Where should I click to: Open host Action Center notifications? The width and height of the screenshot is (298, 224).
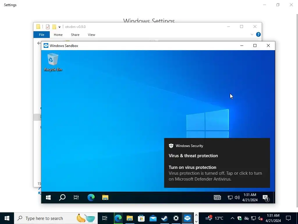[x=288, y=218]
